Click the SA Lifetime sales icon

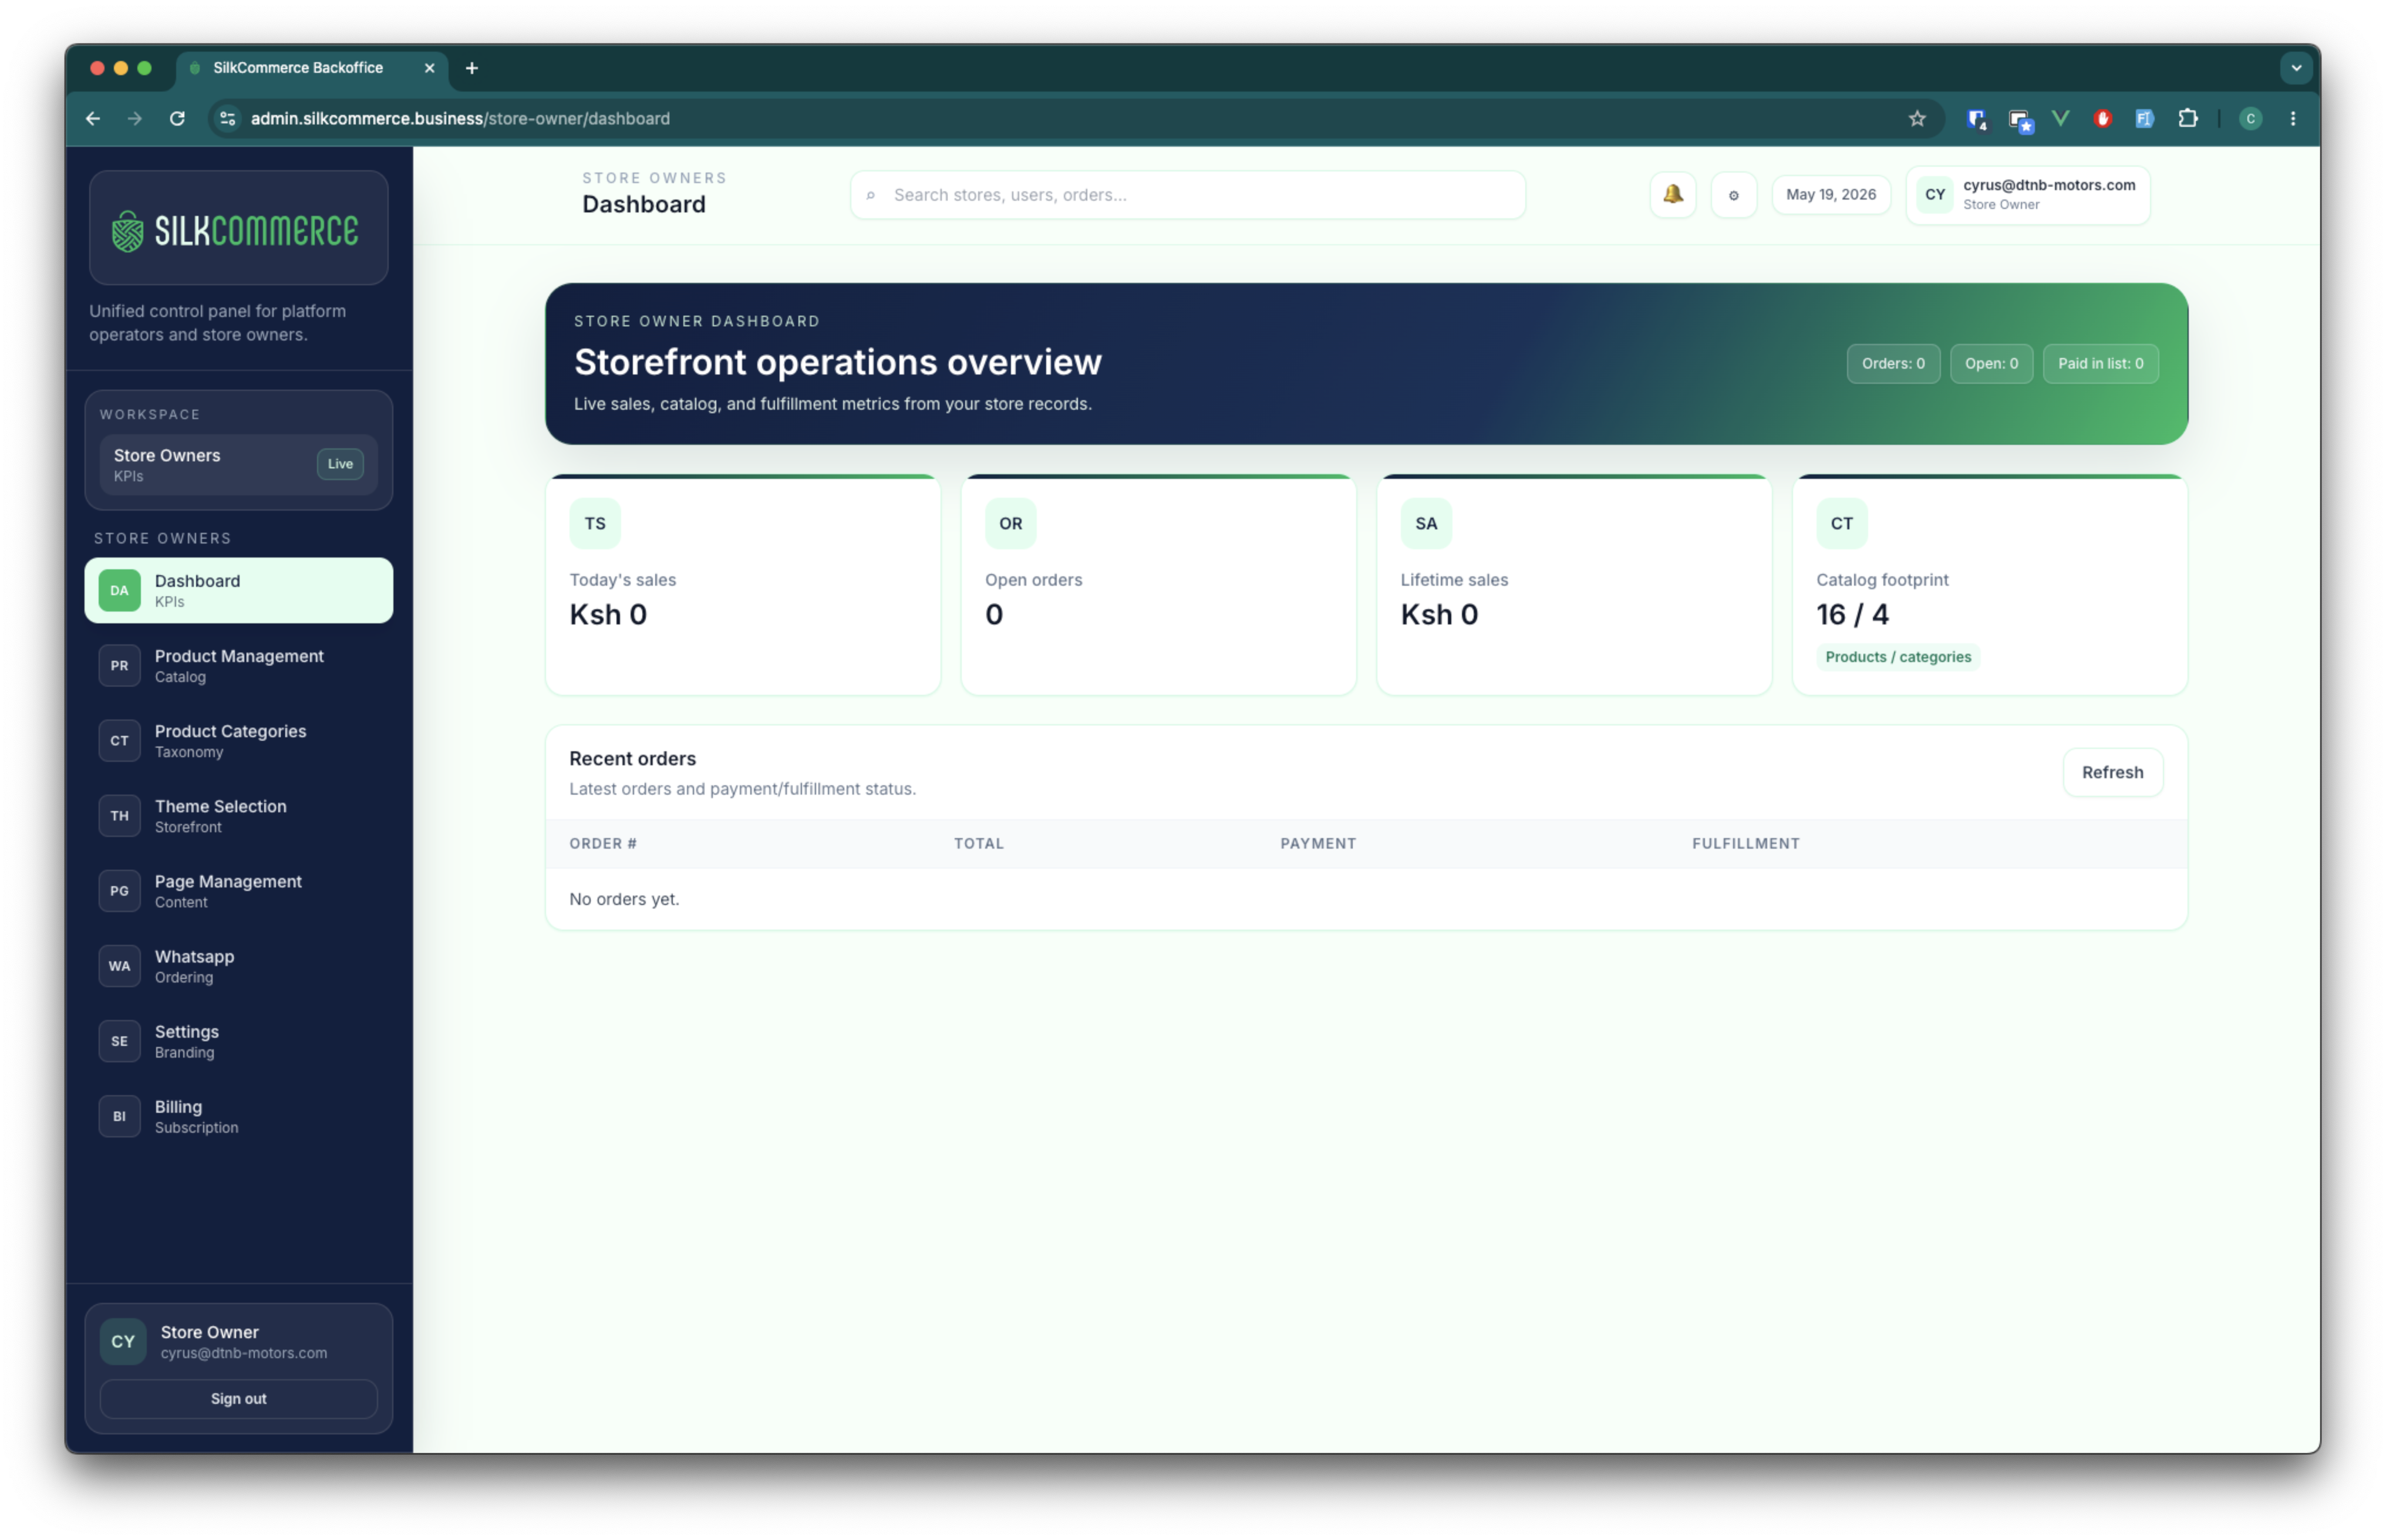coord(1425,523)
